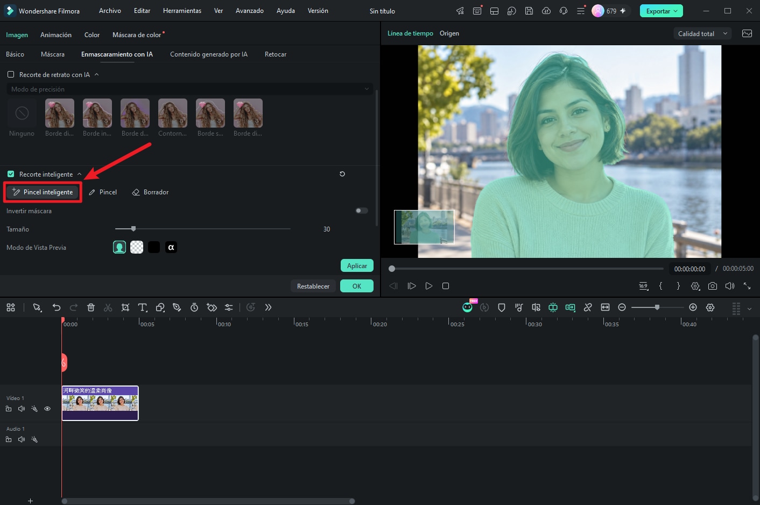Open the Modo de precisión dropdown
Screen dimensions: 760x505
click(190, 89)
